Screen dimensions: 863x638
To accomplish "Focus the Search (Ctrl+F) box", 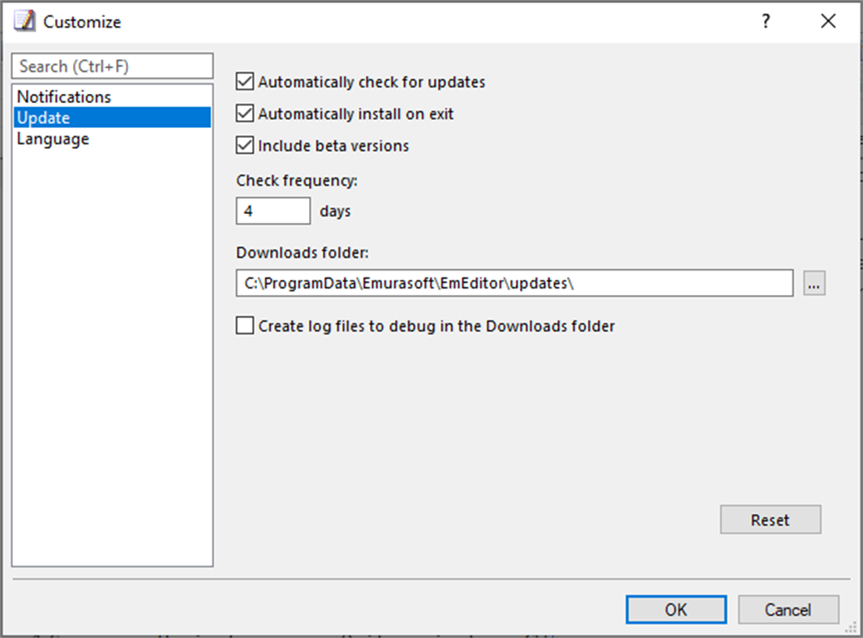I will 112,66.
